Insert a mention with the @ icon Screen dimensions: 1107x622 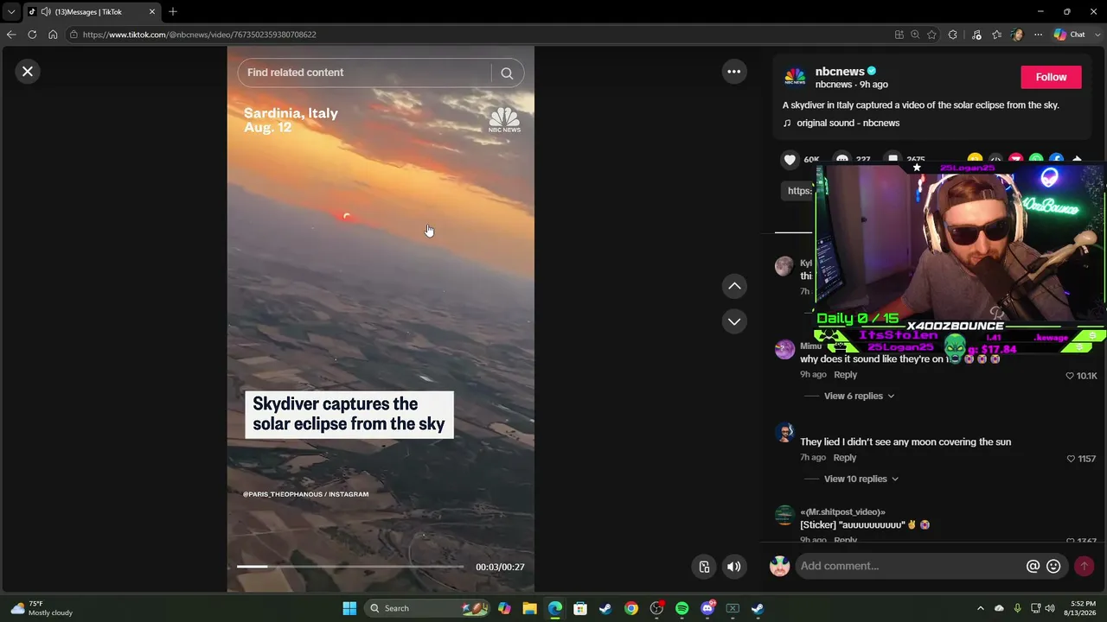point(1033,566)
